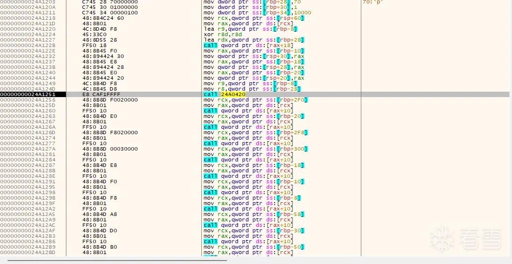Select the highlighted call 24A0420 instruction

point(225,94)
